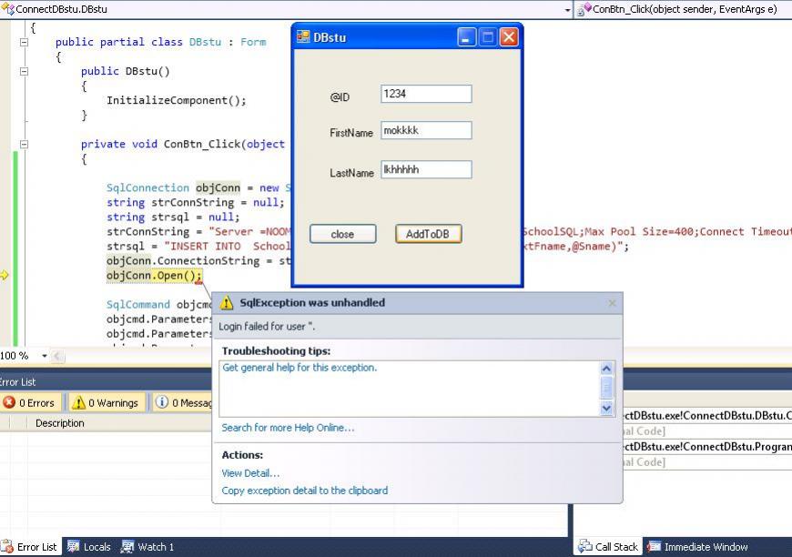
Task: Switch to the Error List tab
Action: (x=29, y=547)
